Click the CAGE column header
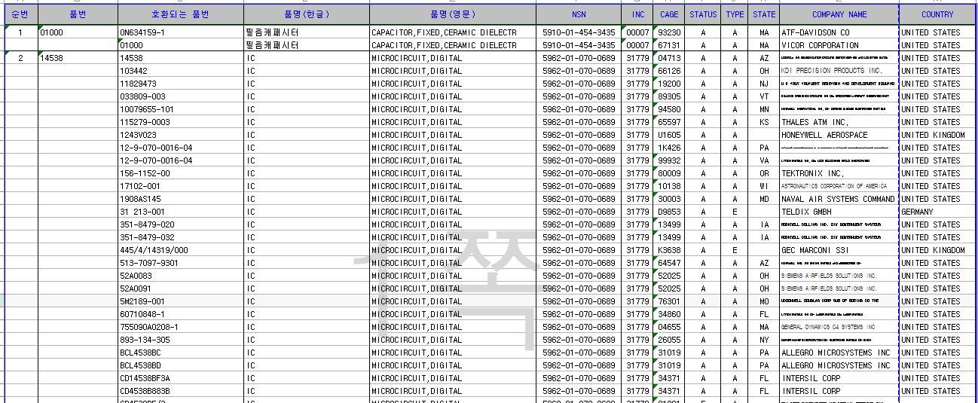This screenshot has width=978, height=403. 669,14
